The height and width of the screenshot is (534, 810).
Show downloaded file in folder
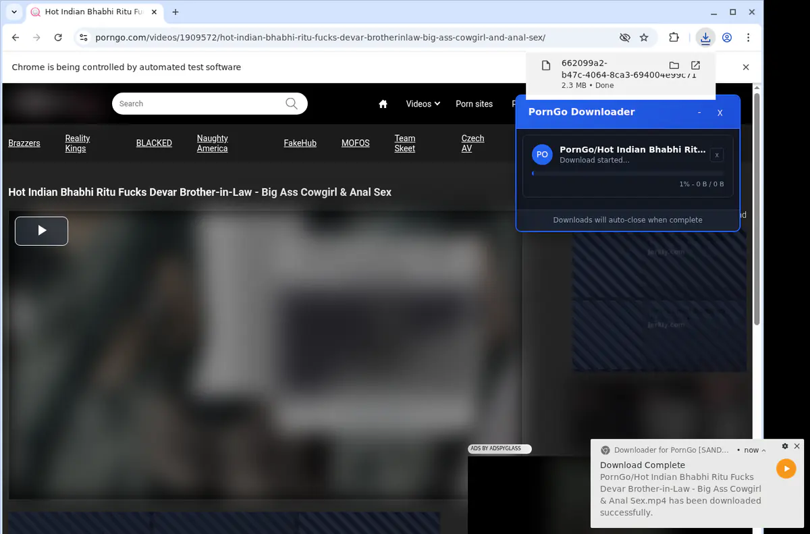click(674, 65)
